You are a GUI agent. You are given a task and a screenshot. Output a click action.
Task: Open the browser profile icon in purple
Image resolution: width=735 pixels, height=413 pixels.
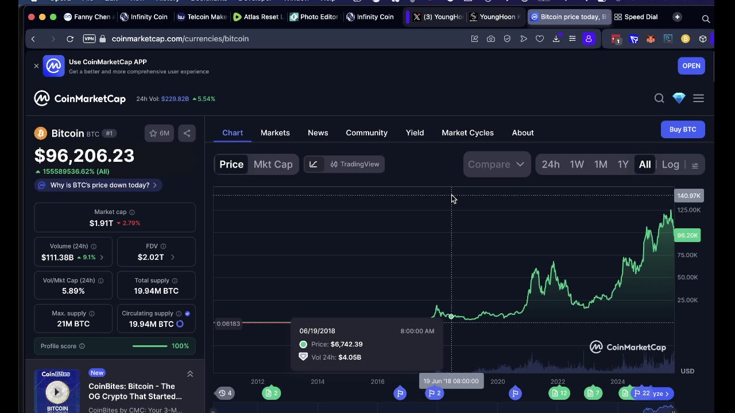(x=589, y=39)
